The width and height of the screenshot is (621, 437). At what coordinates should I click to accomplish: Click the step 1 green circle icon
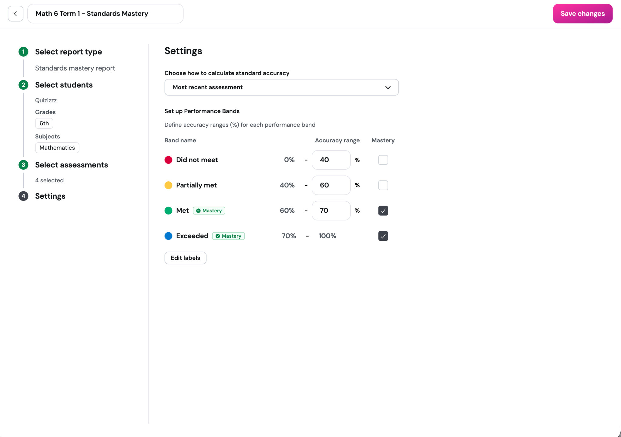coord(23,52)
